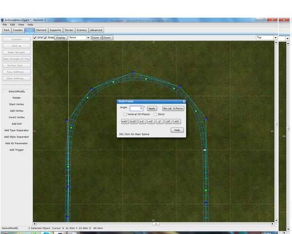Open the File menu
The width and height of the screenshot is (292, 234).
(5, 24)
